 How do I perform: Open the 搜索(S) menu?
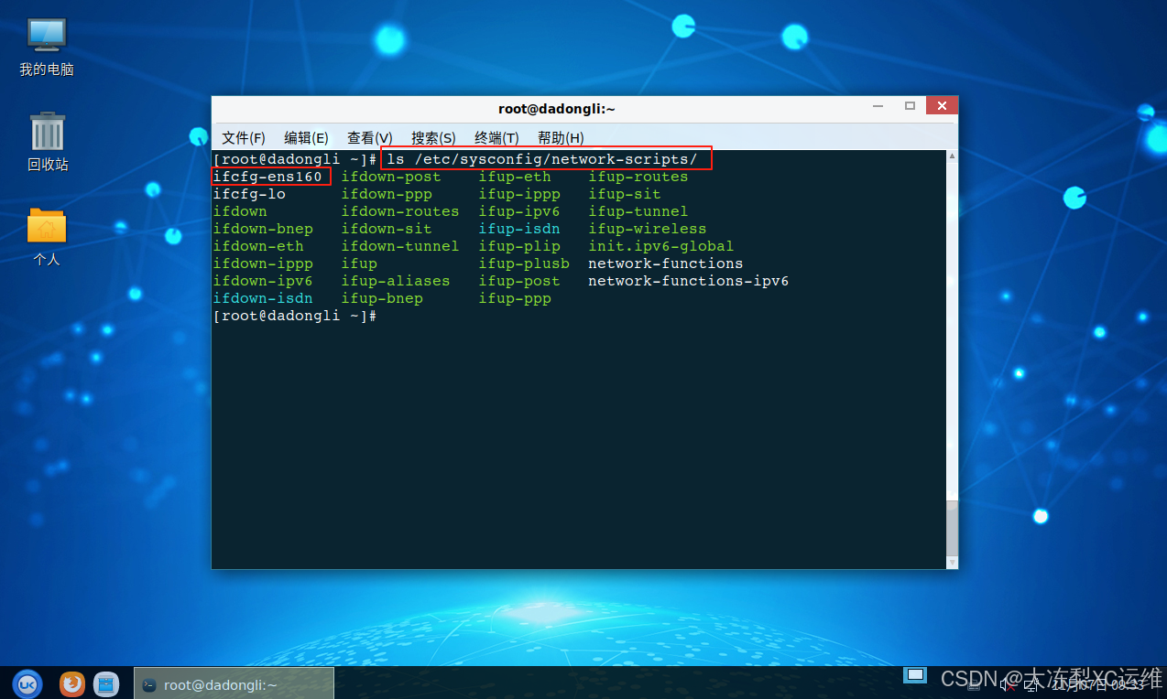(433, 138)
